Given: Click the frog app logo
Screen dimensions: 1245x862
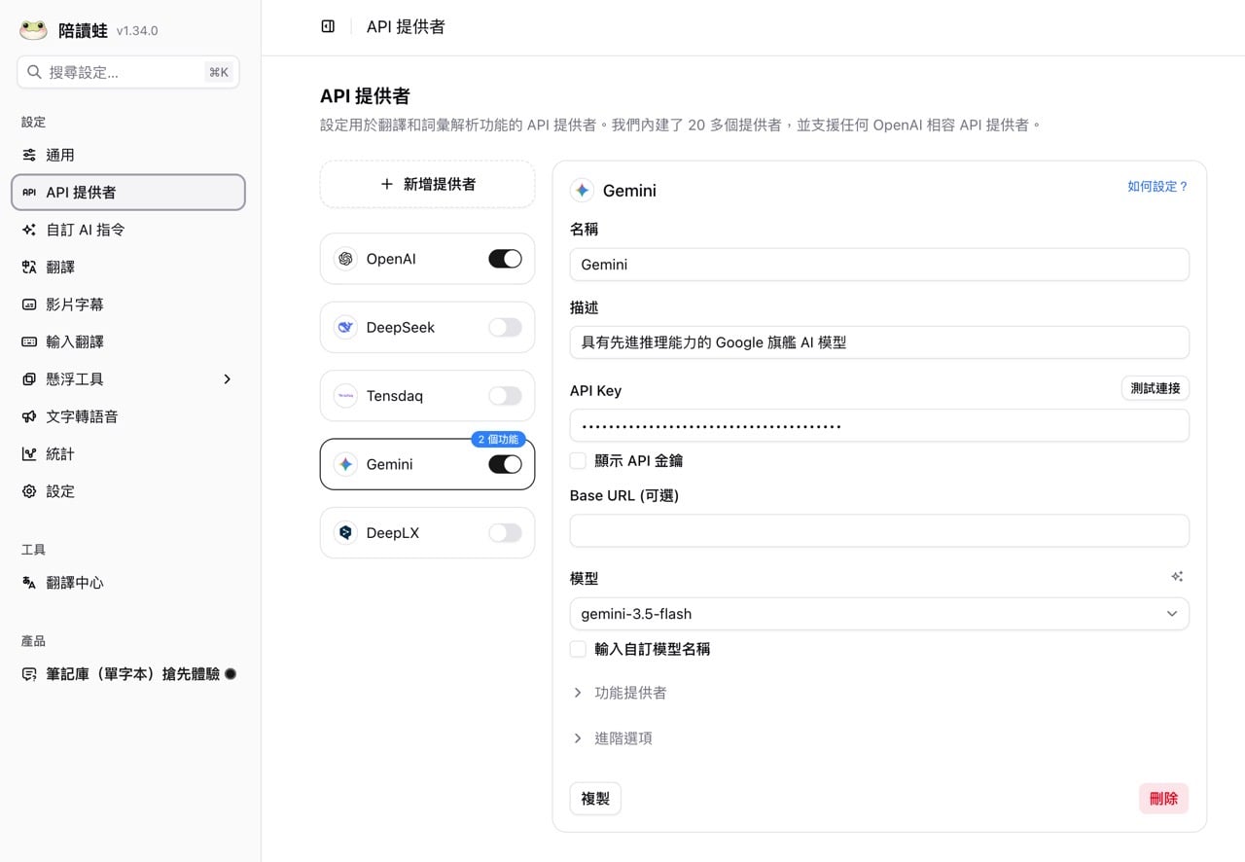Looking at the screenshot, I should (33, 30).
